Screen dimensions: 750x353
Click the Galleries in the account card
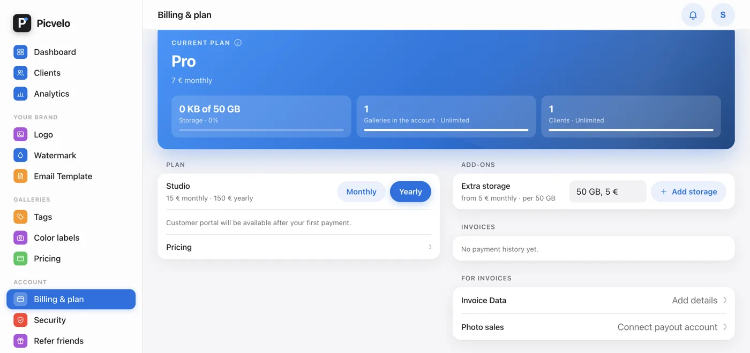pyautogui.click(x=446, y=117)
